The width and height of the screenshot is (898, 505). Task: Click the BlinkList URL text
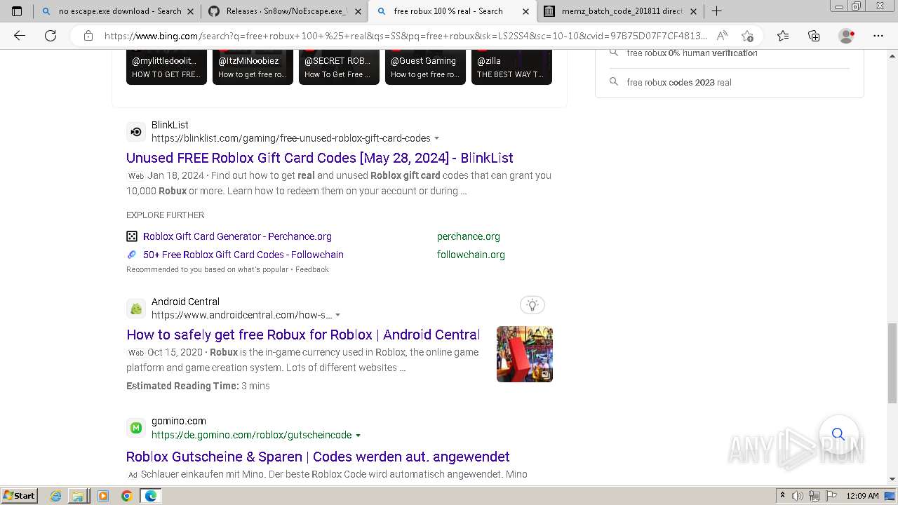pos(291,139)
